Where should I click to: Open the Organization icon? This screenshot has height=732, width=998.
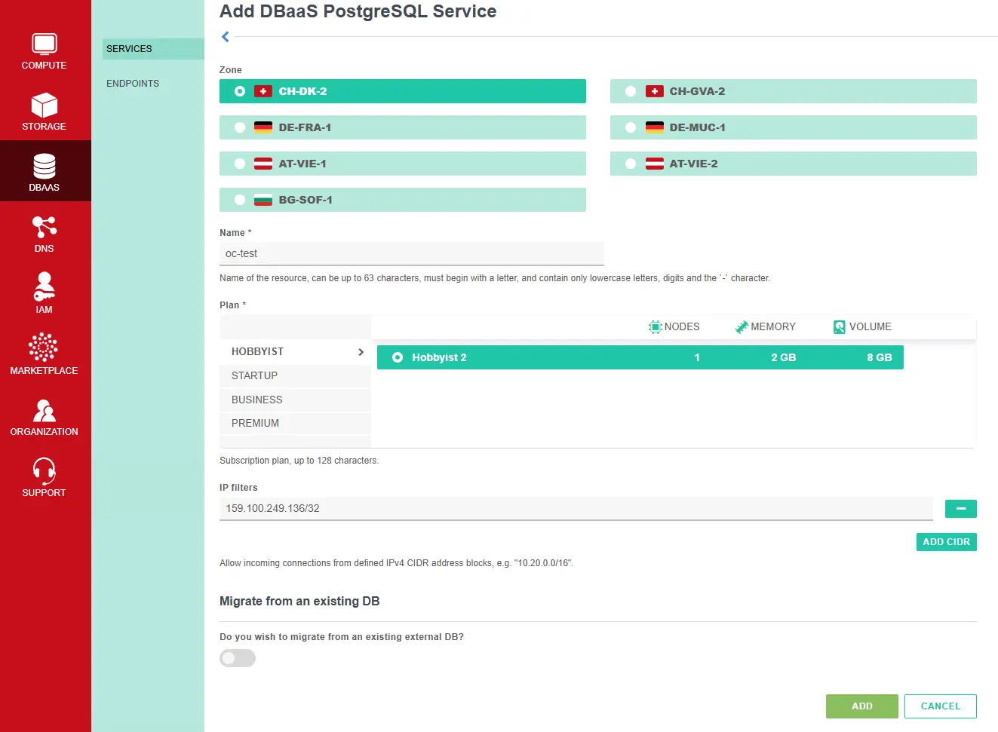click(x=45, y=410)
